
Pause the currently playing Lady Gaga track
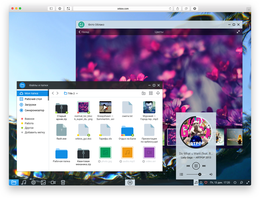point(196,166)
